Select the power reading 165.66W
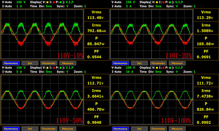The image size is (219, 131). [205, 44]
